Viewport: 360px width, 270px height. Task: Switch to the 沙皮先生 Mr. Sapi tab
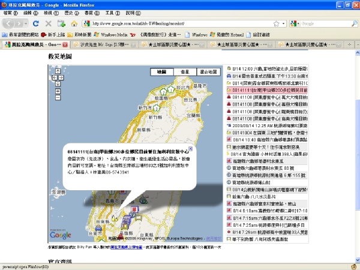(x=104, y=44)
